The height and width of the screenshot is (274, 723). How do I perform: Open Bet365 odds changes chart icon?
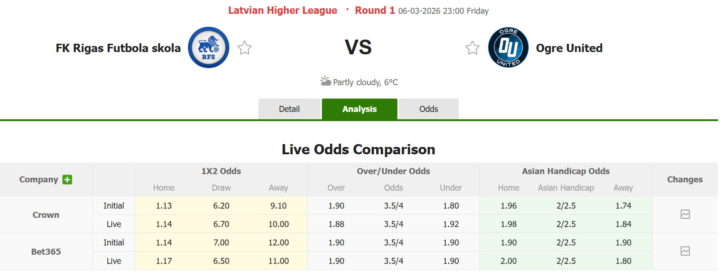click(685, 251)
